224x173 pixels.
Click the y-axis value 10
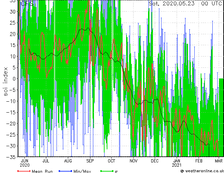[12, 56]
